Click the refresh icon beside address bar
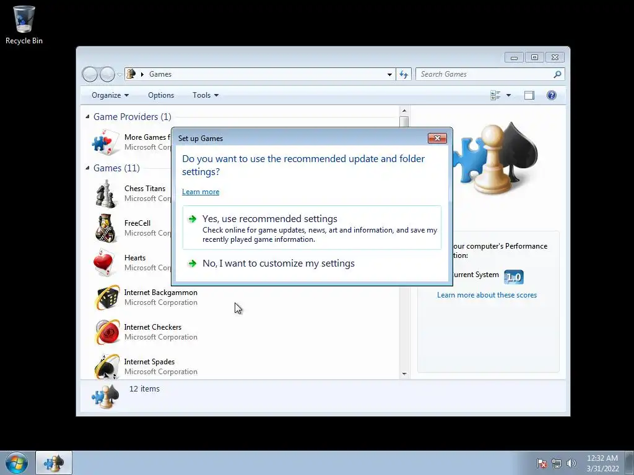This screenshot has width=634, height=475. coord(404,74)
